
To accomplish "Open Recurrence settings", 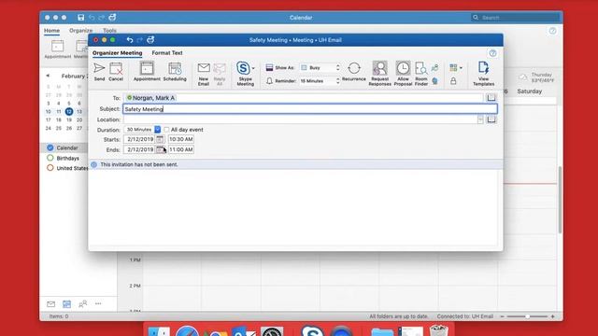I will [x=354, y=72].
